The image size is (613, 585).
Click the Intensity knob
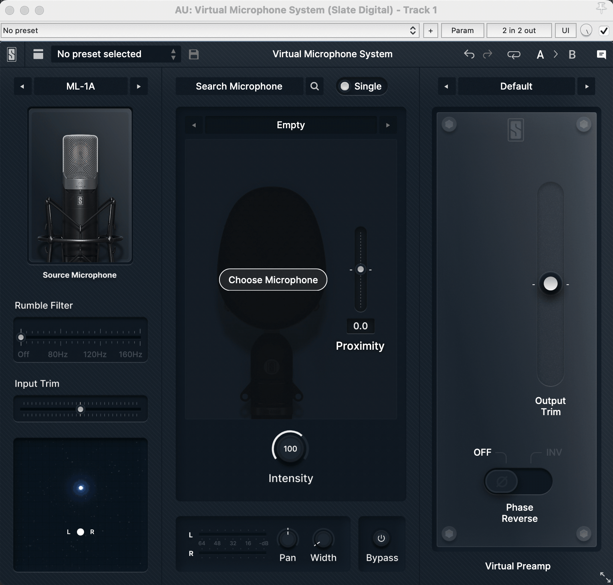coord(291,449)
